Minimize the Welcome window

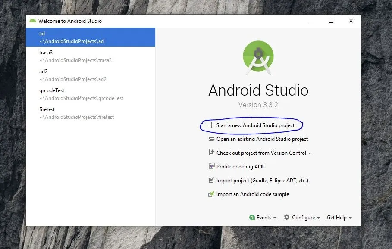coord(312,21)
